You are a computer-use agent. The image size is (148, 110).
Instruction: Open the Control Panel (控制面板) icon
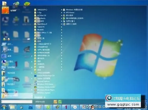tap(4, 67)
